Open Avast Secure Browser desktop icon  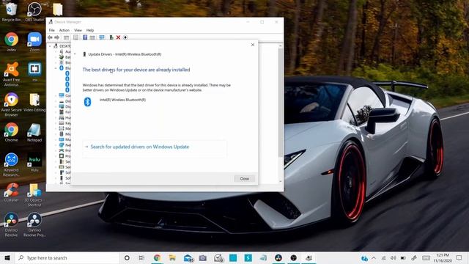(12, 104)
